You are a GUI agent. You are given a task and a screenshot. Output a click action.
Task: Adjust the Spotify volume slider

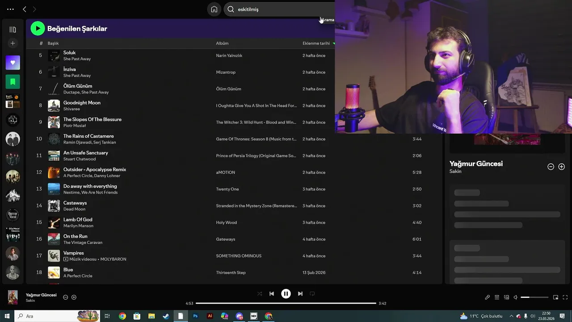tap(534, 297)
